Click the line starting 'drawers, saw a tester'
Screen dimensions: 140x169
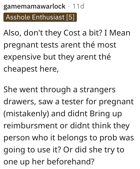point(69,102)
